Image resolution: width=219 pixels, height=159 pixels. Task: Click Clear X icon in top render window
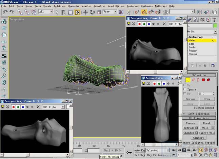[x=164, y=24]
